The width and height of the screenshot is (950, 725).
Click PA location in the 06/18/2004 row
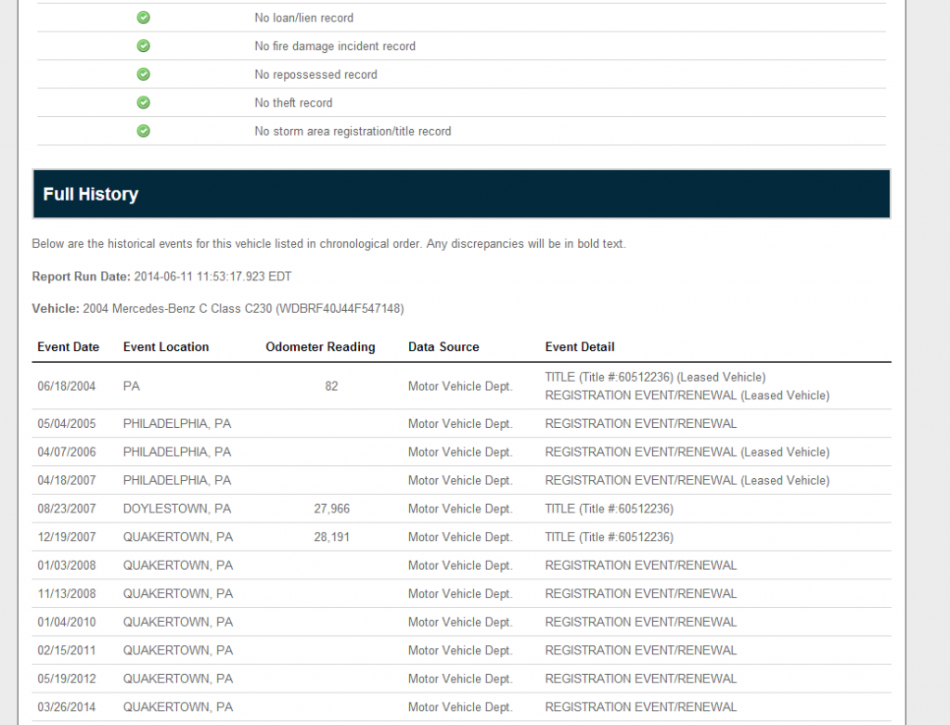(132, 386)
